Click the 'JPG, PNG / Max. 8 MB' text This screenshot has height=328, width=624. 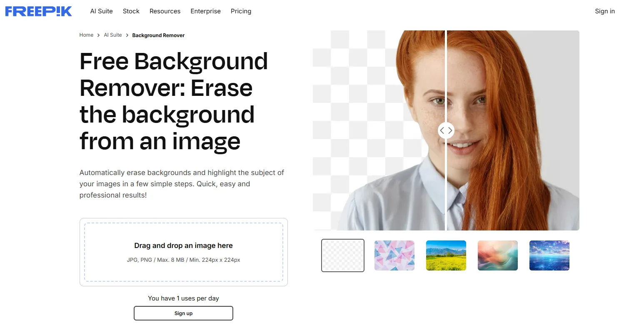pos(184,260)
